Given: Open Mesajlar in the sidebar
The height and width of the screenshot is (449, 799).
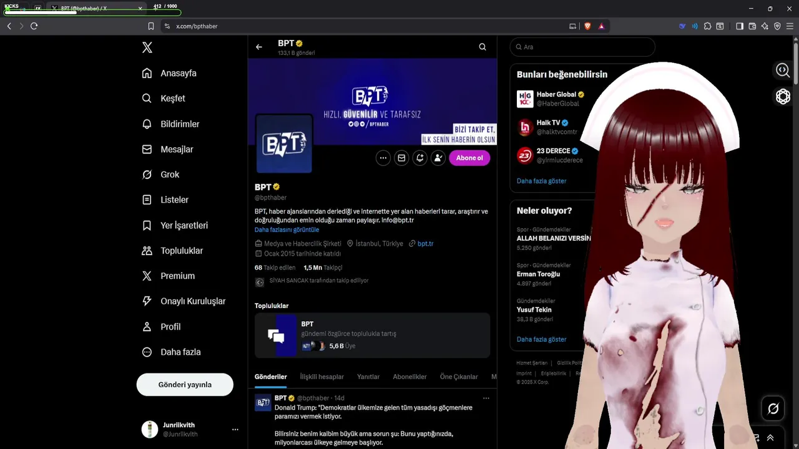Looking at the screenshot, I should pyautogui.click(x=167, y=149).
